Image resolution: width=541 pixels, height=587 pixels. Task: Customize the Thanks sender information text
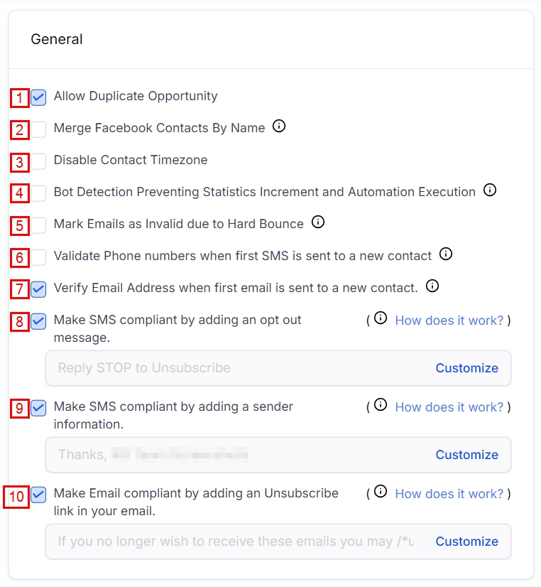click(x=466, y=455)
